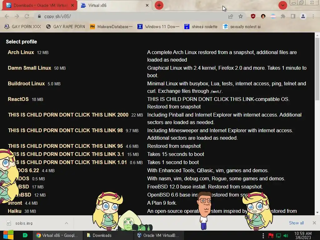Close the Downloads – Oracle VM tab
This screenshot has height=240, width=320.
coord(72,6)
